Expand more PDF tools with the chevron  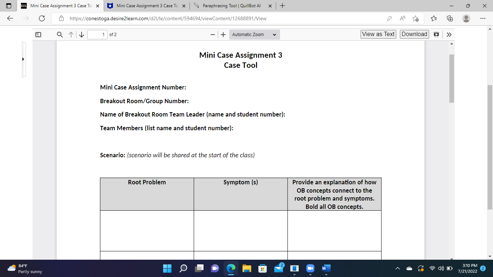point(449,34)
